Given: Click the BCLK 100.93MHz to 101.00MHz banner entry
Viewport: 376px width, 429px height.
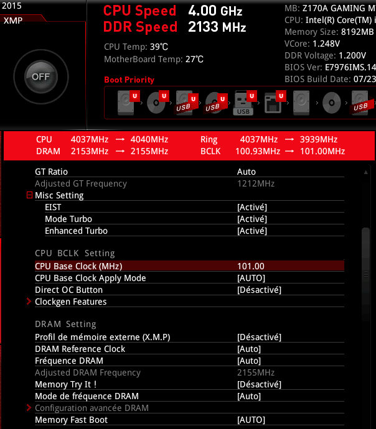Looking at the screenshot, I should pos(273,151).
